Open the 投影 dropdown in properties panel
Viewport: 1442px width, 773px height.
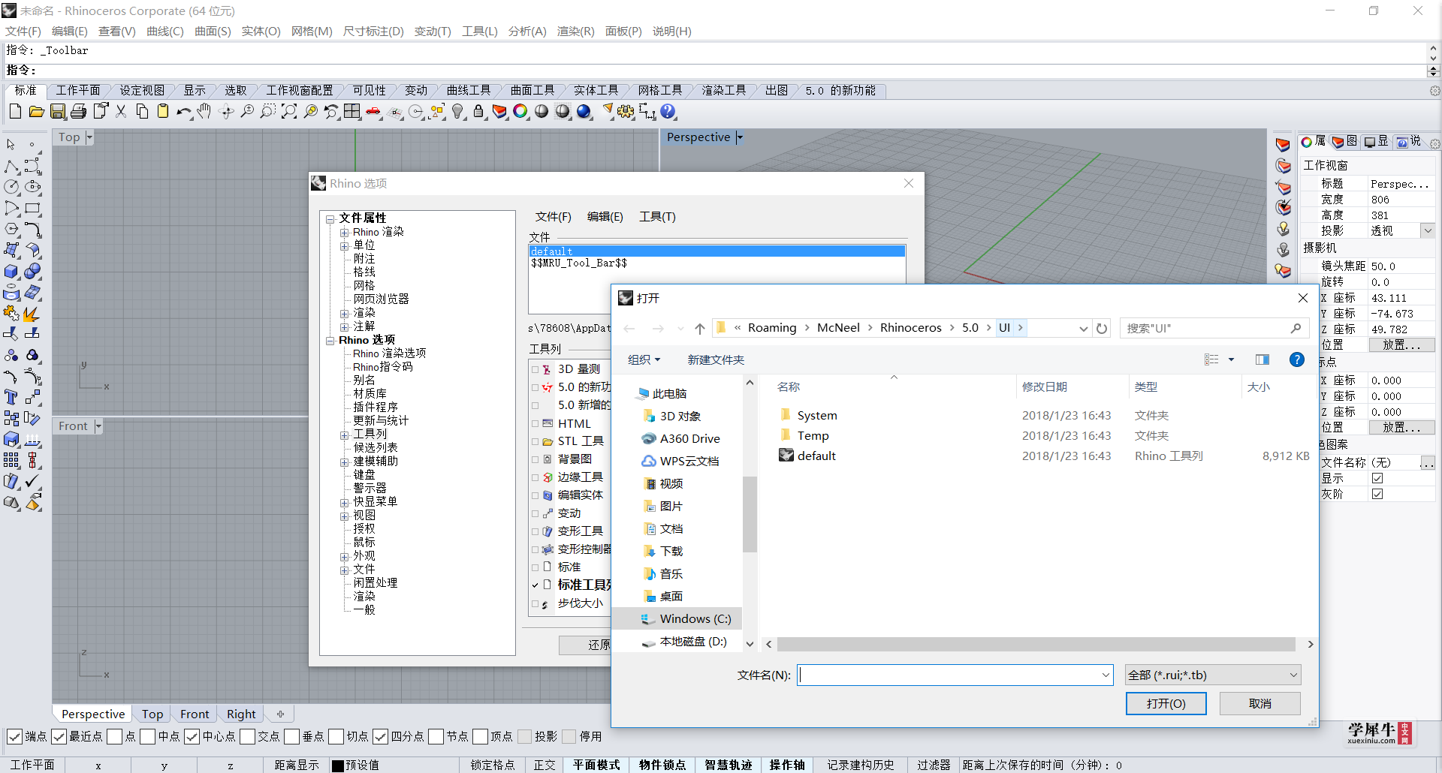(x=1428, y=230)
